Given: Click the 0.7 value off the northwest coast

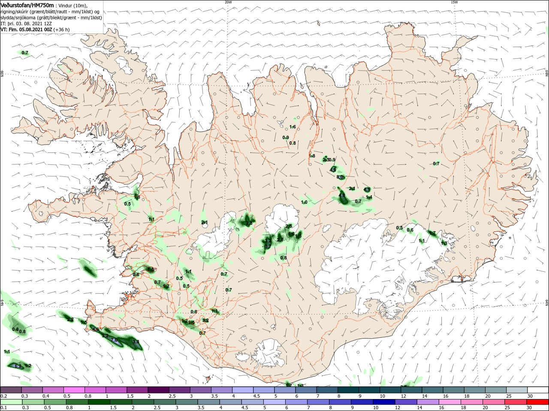Looking at the screenshot, I should pyautogui.click(x=25, y=53).
